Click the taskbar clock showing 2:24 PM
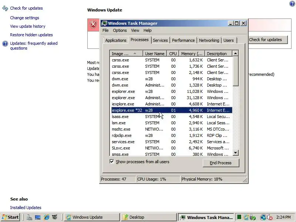296x222 pixels. (283, 217)
